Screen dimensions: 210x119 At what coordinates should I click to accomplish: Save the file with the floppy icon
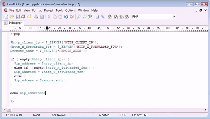coord(18,17)
